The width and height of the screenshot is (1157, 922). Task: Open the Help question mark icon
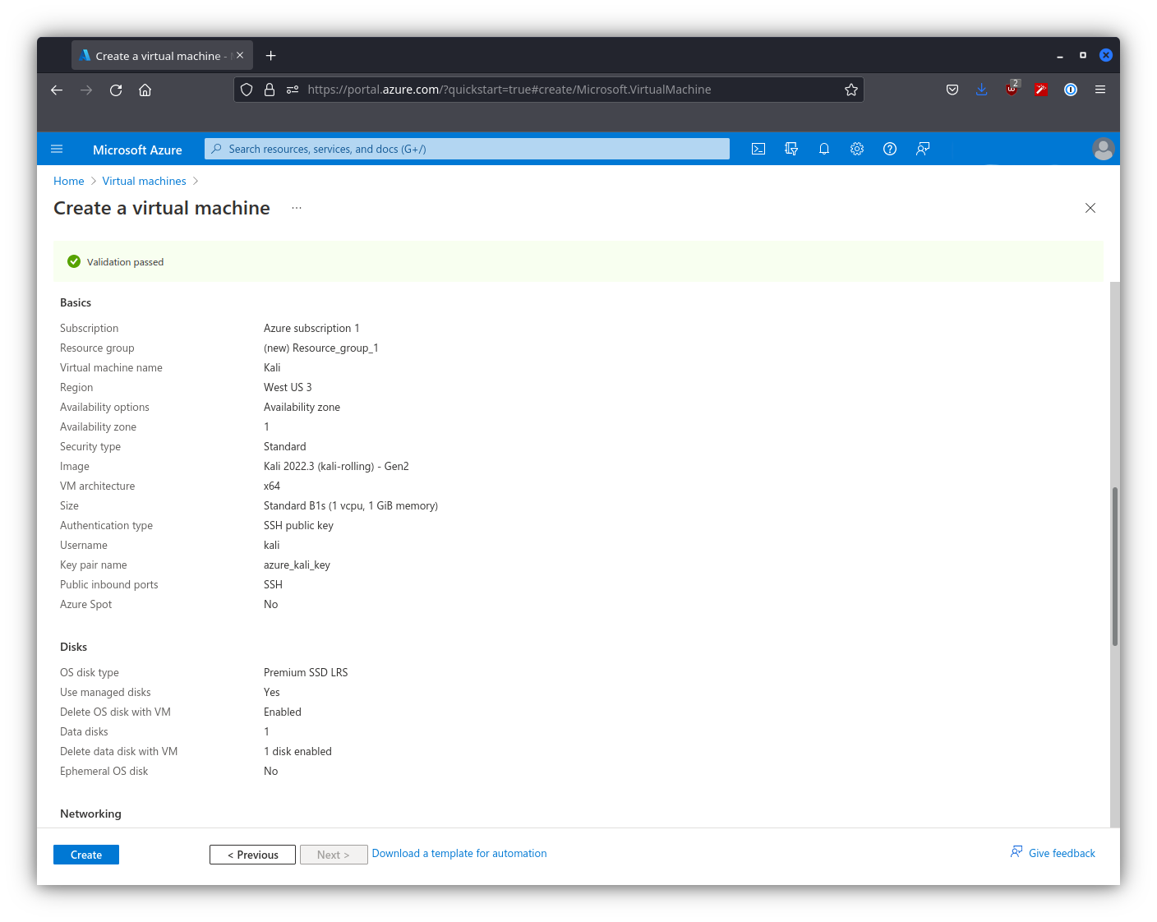point(890,149)
